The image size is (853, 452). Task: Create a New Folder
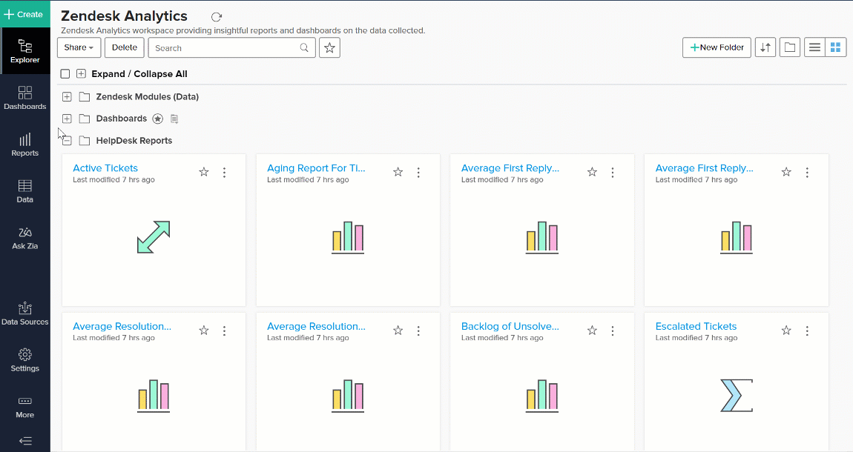point(717,47)
